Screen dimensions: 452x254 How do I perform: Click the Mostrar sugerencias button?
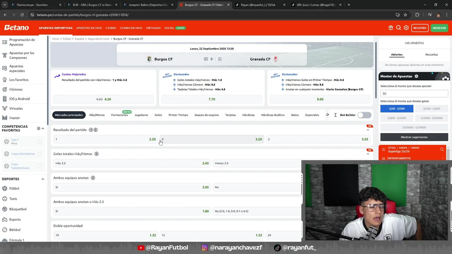coord(414,137)
